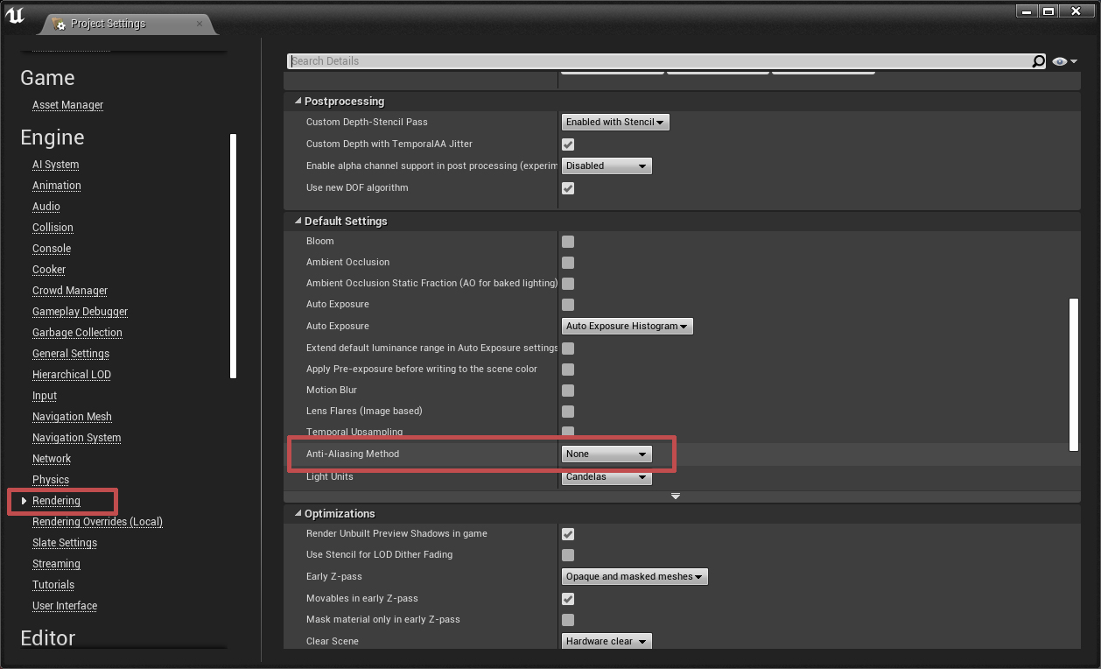Image resolution: width=1101 pixels, height=669 pixels.
Task: Open Custom Depth-Stencil Pass dropdown
Action: coord(614,123)
